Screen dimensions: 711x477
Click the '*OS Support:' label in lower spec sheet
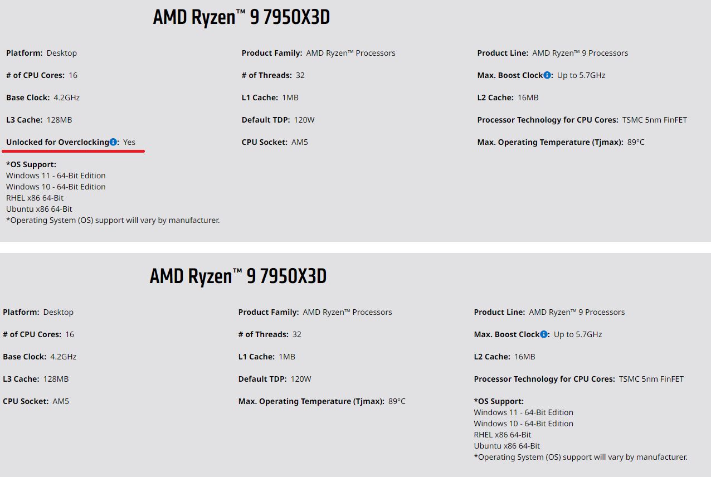point(499,401)
